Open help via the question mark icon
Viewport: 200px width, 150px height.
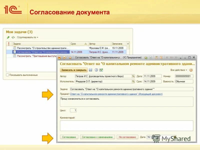tap(190, 69)
